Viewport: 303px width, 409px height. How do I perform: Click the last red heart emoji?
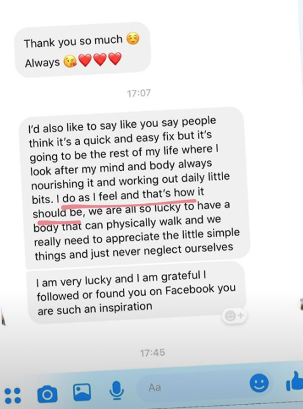[x=115, y=58]
